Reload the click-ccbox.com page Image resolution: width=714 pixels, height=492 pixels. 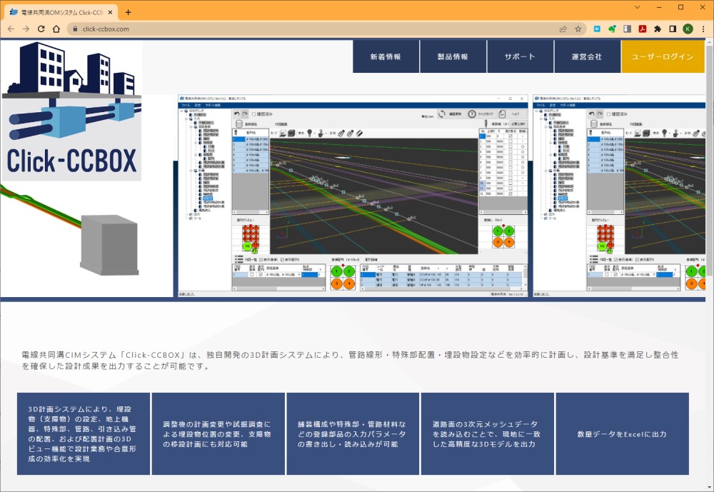click(41, 29)
